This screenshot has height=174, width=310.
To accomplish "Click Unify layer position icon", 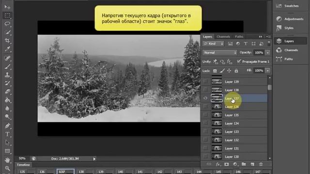I will coord(216,62).
